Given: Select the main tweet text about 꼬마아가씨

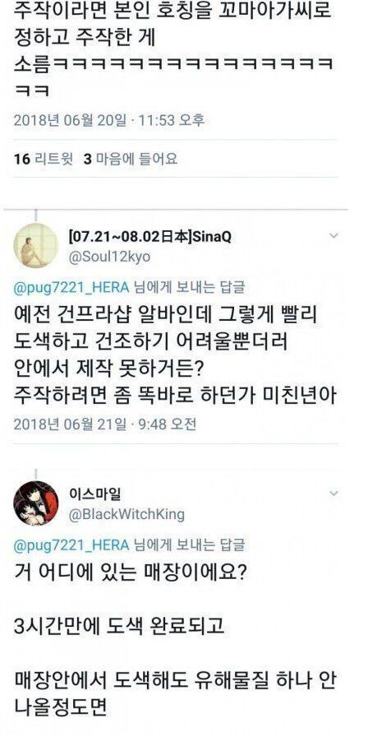Looking at the screenshot, I should (x=173, y=50).
